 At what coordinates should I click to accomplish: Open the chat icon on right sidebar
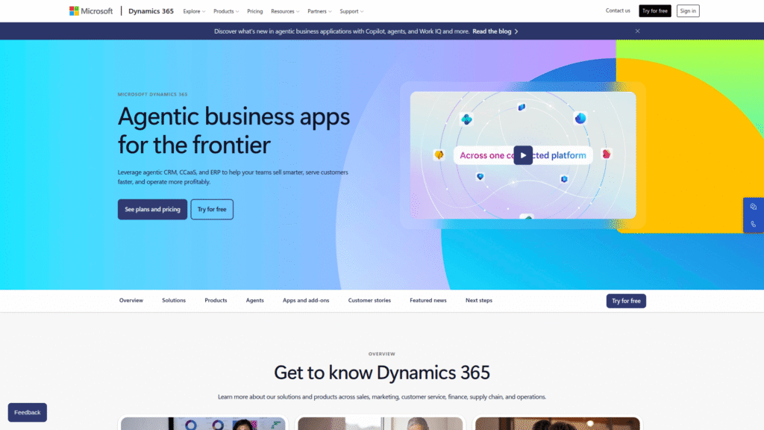click(754, 207)
